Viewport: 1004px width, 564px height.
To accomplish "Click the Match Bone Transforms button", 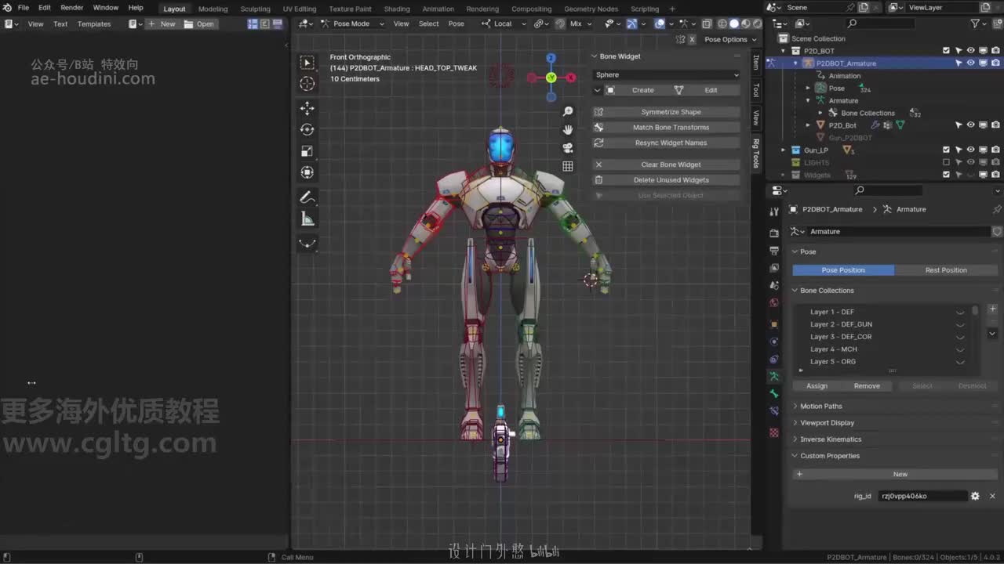I will coord(666,128).
